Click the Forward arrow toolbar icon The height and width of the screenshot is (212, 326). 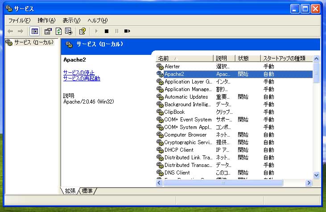tap(21, 31)
